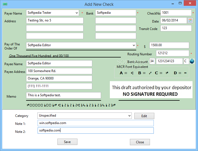Minimize the Add New Check window
The width and height of the screenshot is (198, 151).
(x=173, y=4)
